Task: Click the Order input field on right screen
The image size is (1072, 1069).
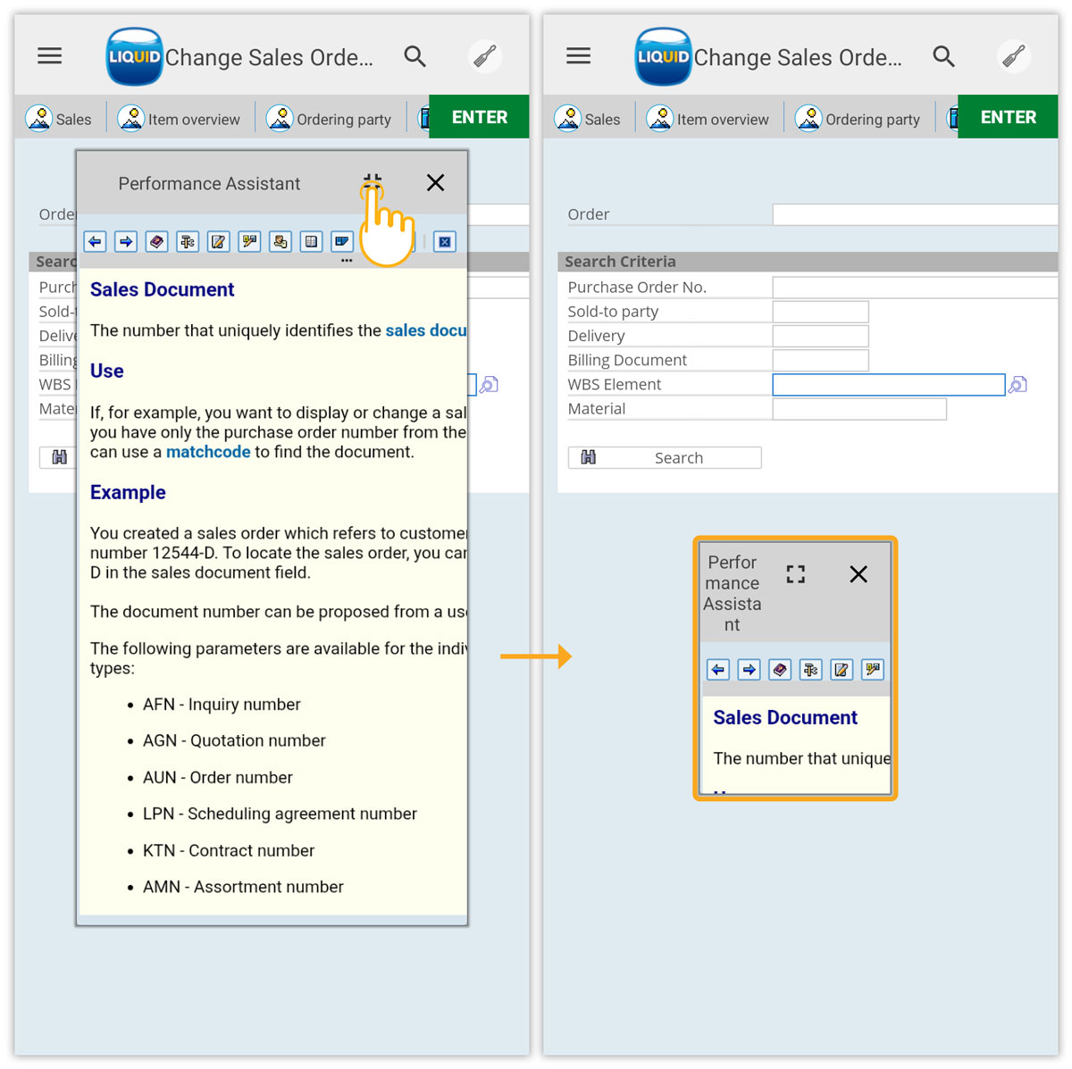Action: tap(915, 214)
